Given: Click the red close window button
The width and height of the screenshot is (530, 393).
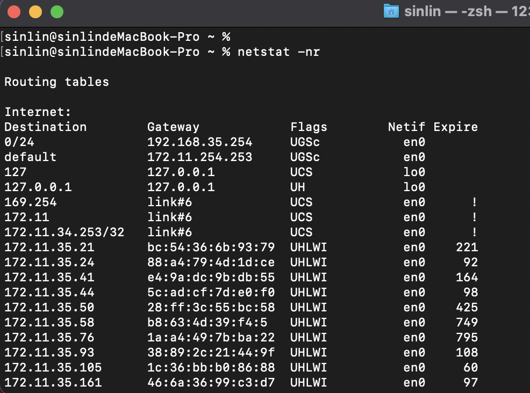Looking at the screenshot, I should (14, 12).
